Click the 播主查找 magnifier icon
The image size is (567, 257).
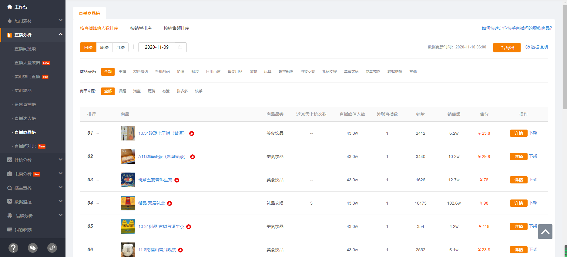(x=10, y=188)
